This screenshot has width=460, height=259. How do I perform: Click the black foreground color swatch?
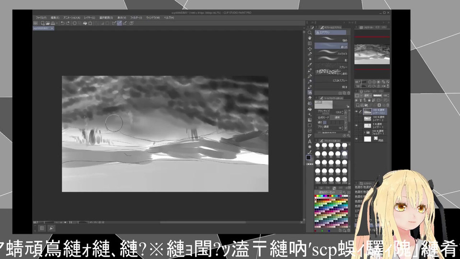point(309,157)
